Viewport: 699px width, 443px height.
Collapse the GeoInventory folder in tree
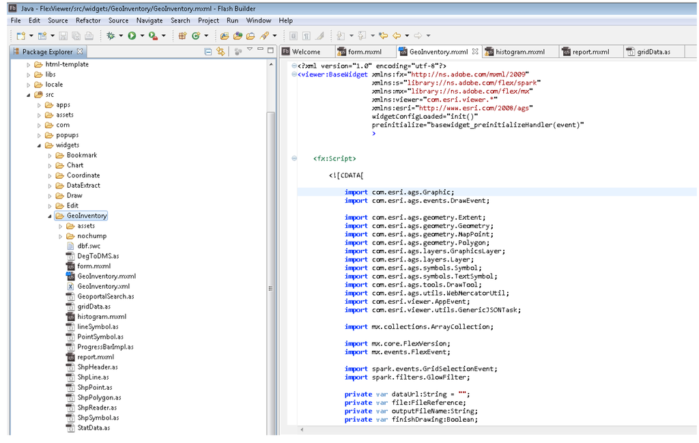tap(49, 216)
